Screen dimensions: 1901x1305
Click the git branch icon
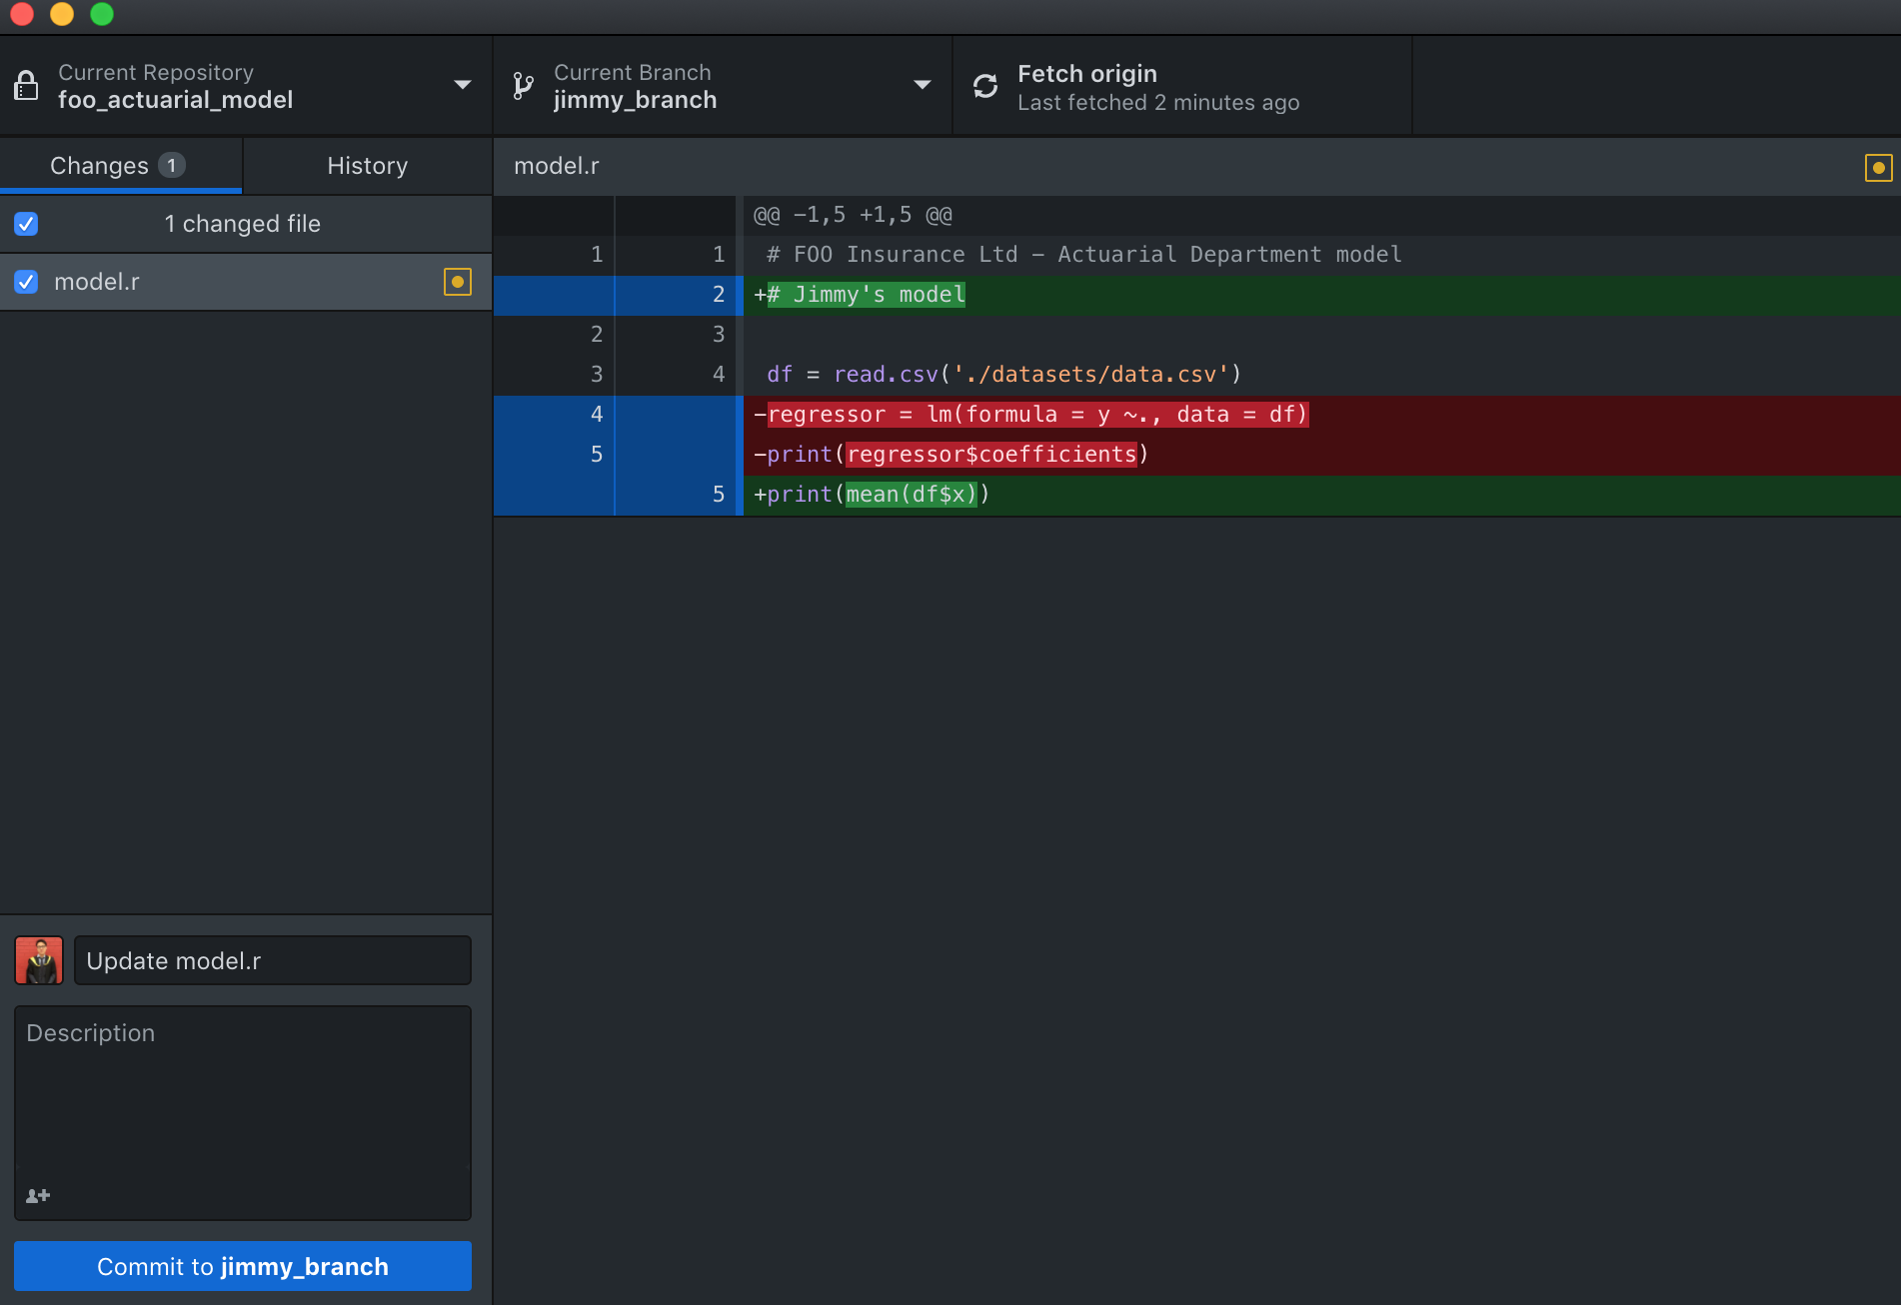[x=523, y=86]
